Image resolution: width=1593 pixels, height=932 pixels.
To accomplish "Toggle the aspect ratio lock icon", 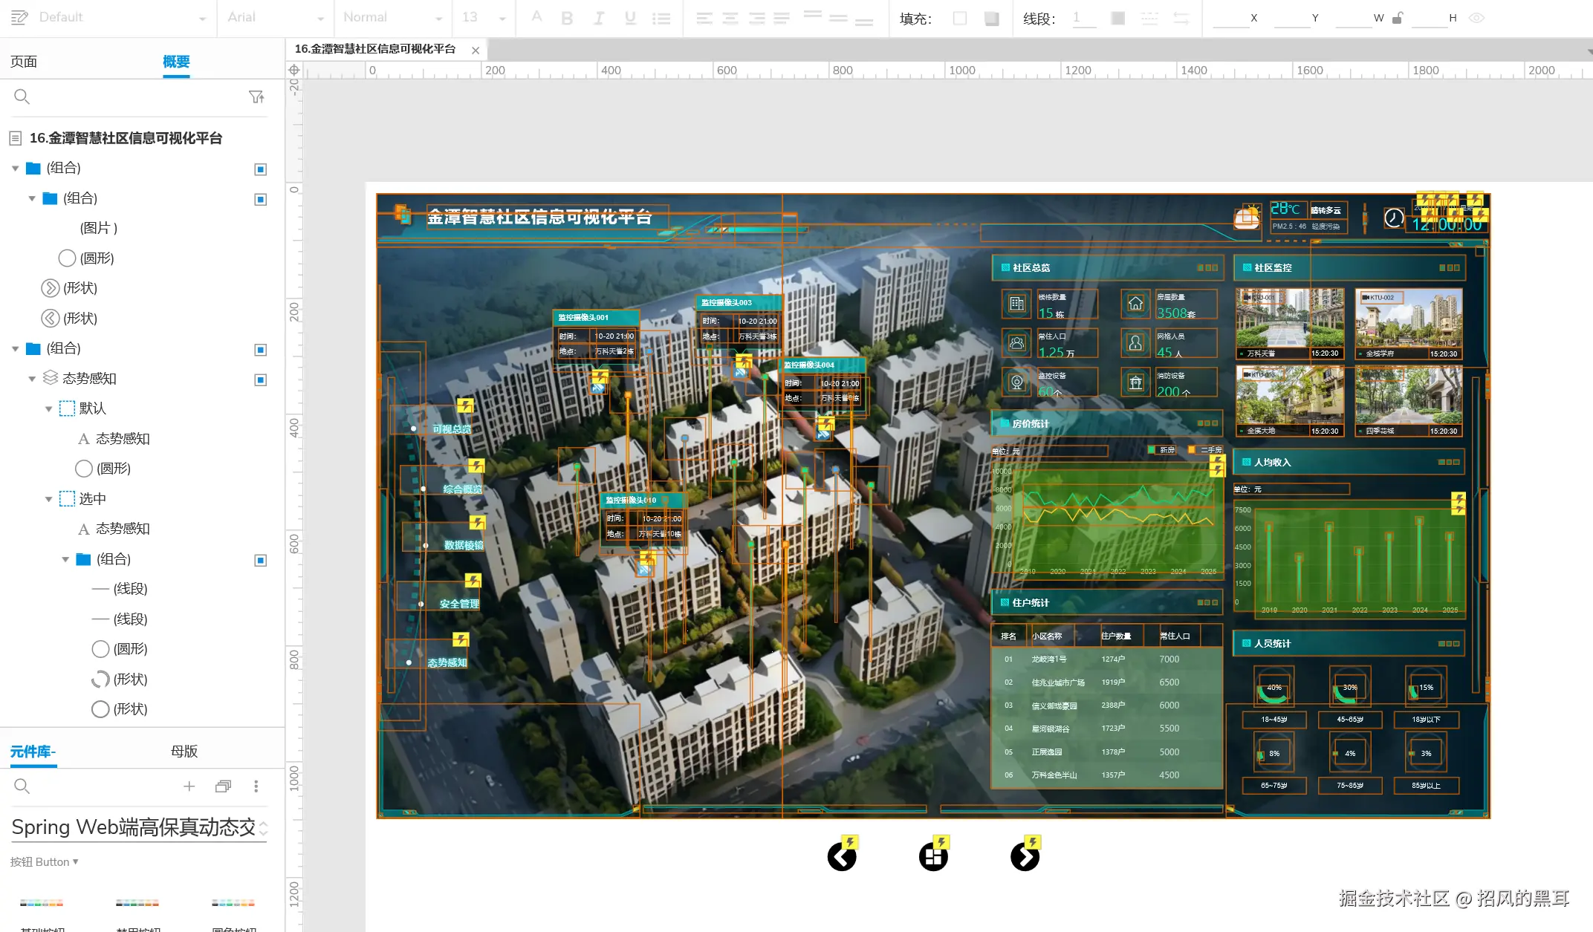I will coord(1398,18).
